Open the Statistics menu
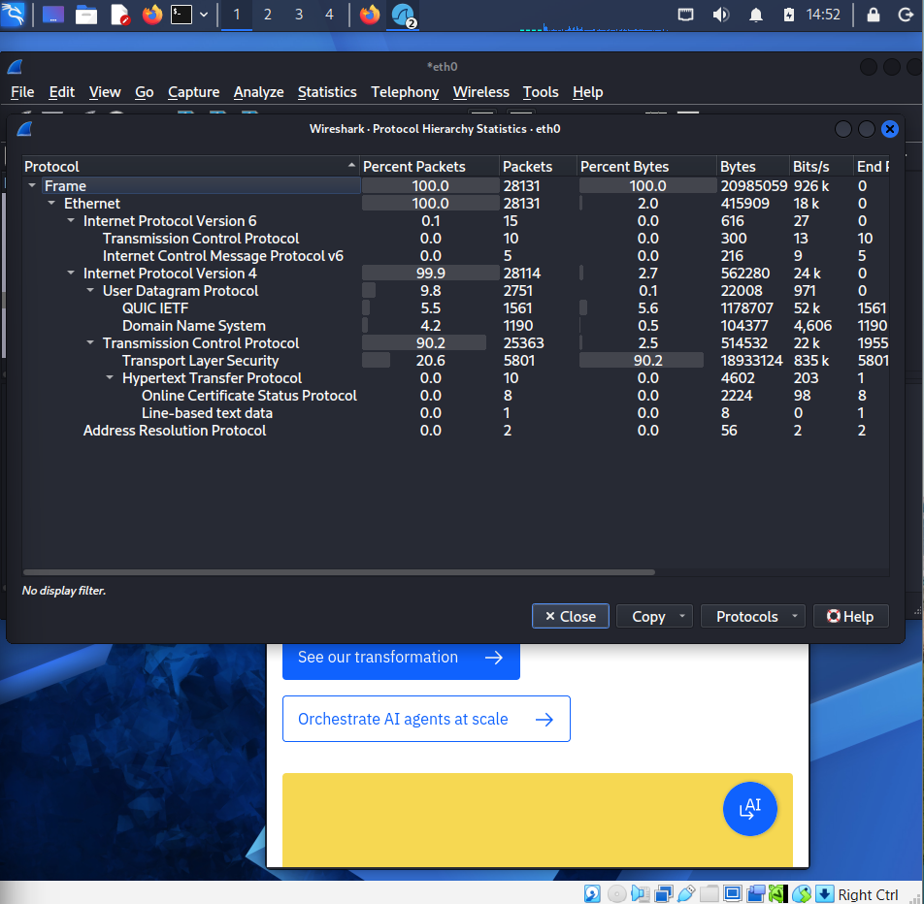The height and width of the screenshot is (904, 924). (x=327, y=92)
